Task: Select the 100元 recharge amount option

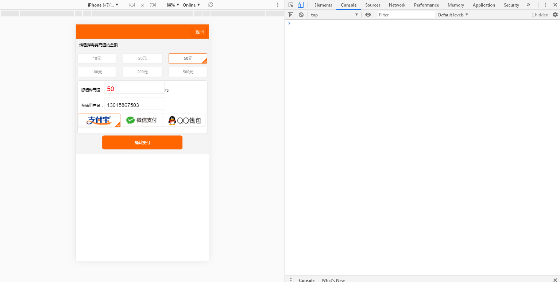Action: tap(97, 72)
